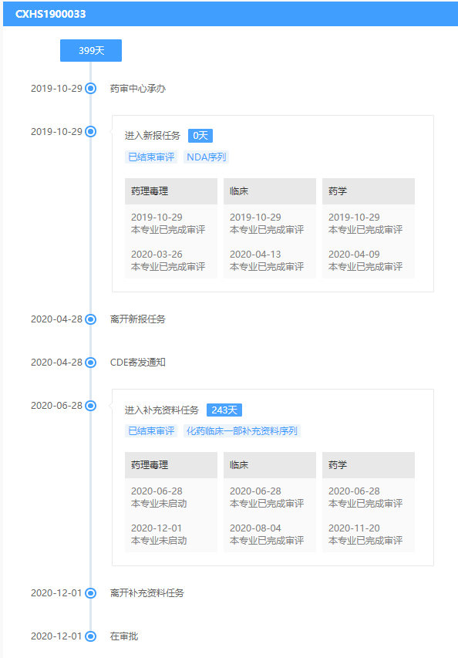This screenshot has width=458, height=658.
Task: Click the 399天 total duration badge
Action: [x=91, y=51]
